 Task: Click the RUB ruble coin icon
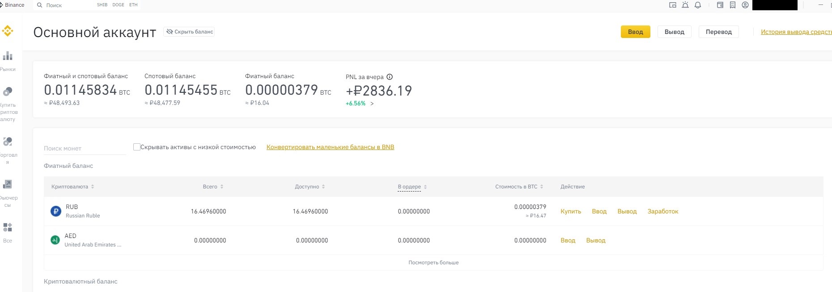[56, 211]
